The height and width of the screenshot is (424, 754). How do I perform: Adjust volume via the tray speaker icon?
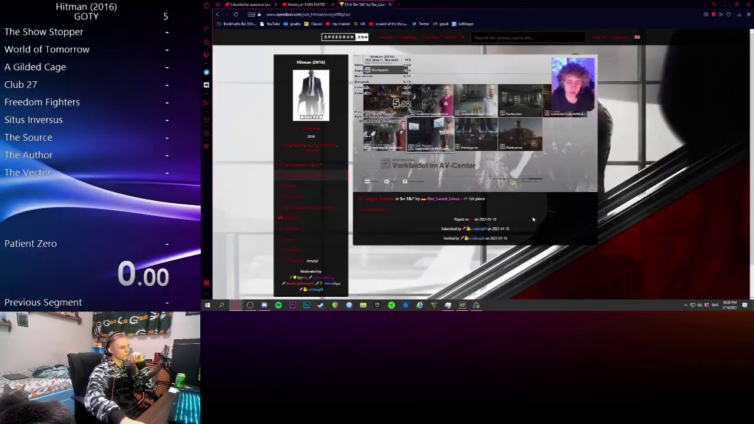[x=699, y=305]
